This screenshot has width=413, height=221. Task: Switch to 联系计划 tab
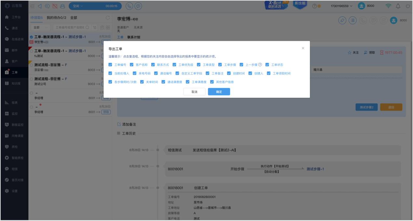tap(134, 37)
